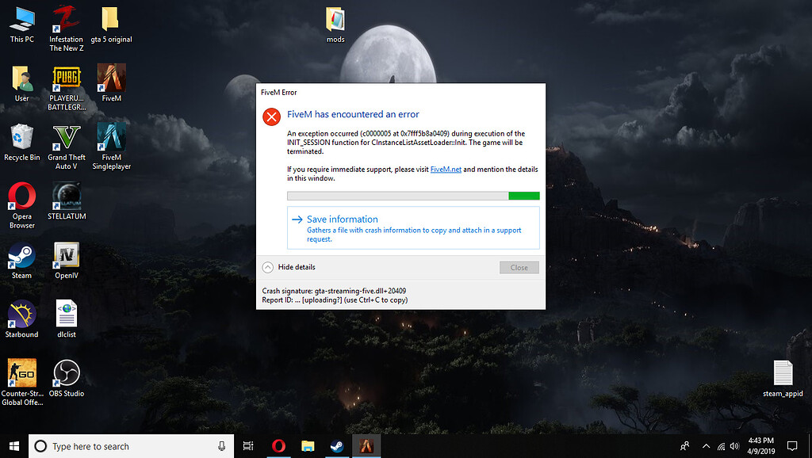Screen dimensions: 812x458
Task: Select the STELLATUM desktop shortcut
Action: [x=67, y=201]
